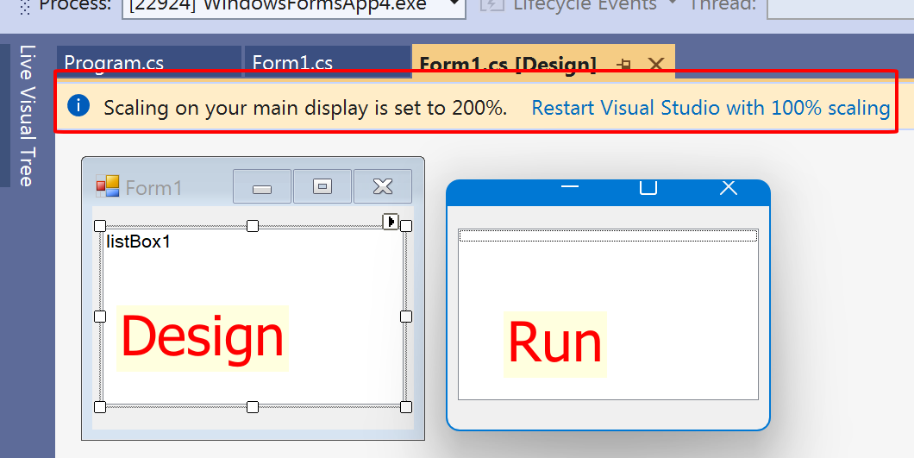Click designer Form1 minimize button
This screenshot has width=914, height=458.
262,186
